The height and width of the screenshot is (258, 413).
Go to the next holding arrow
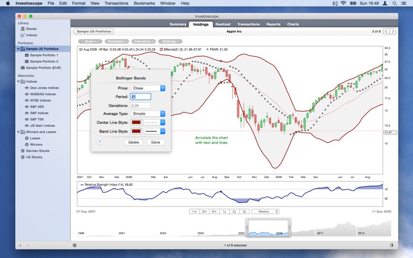393,31
